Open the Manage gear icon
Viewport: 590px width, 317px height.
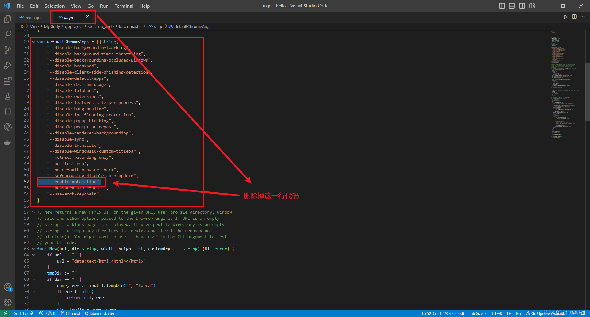8,303
